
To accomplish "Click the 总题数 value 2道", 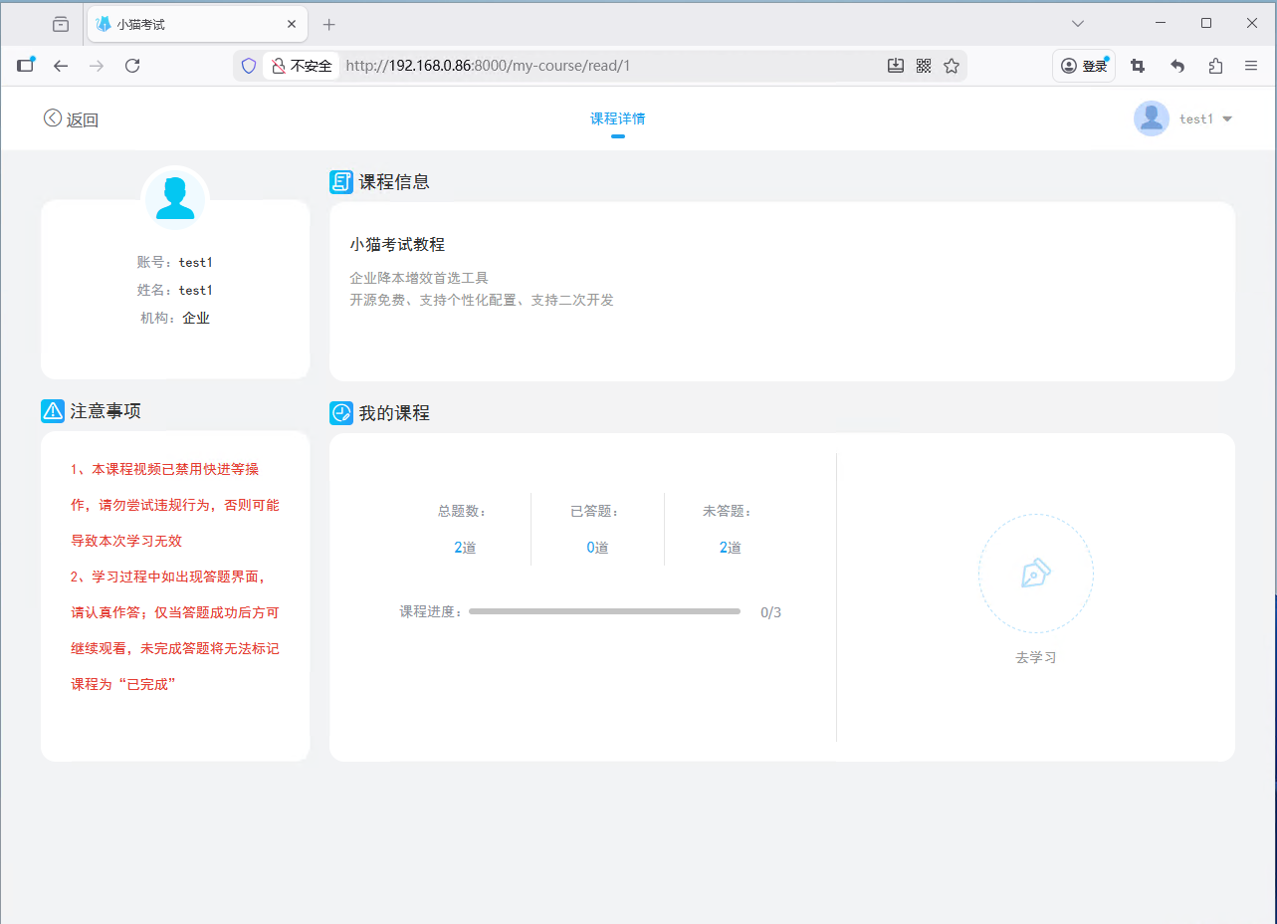I will coord(465,548).
